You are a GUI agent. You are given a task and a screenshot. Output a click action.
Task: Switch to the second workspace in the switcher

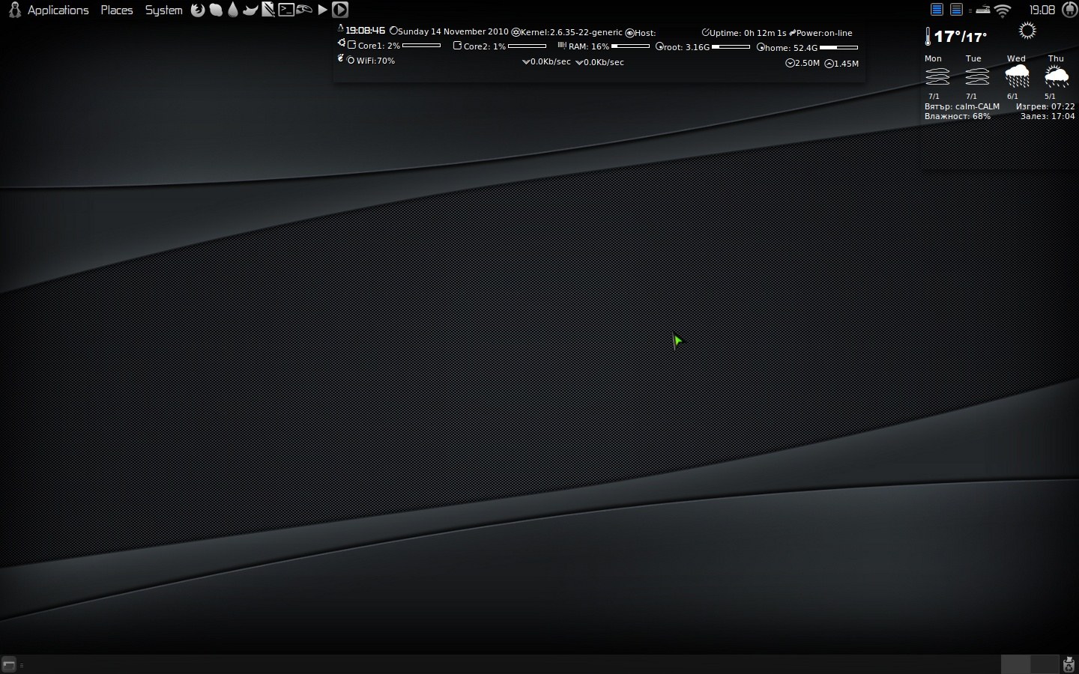pyautogui.click(x=1044, y=664)
